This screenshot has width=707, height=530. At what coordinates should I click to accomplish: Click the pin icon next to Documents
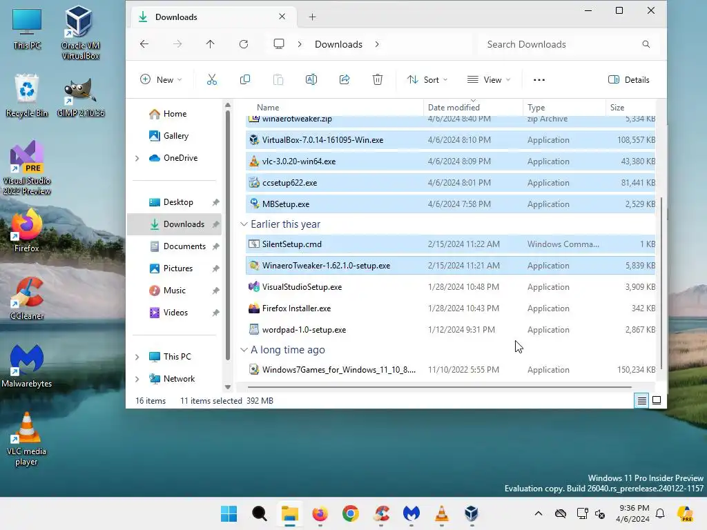pos(215,246)
